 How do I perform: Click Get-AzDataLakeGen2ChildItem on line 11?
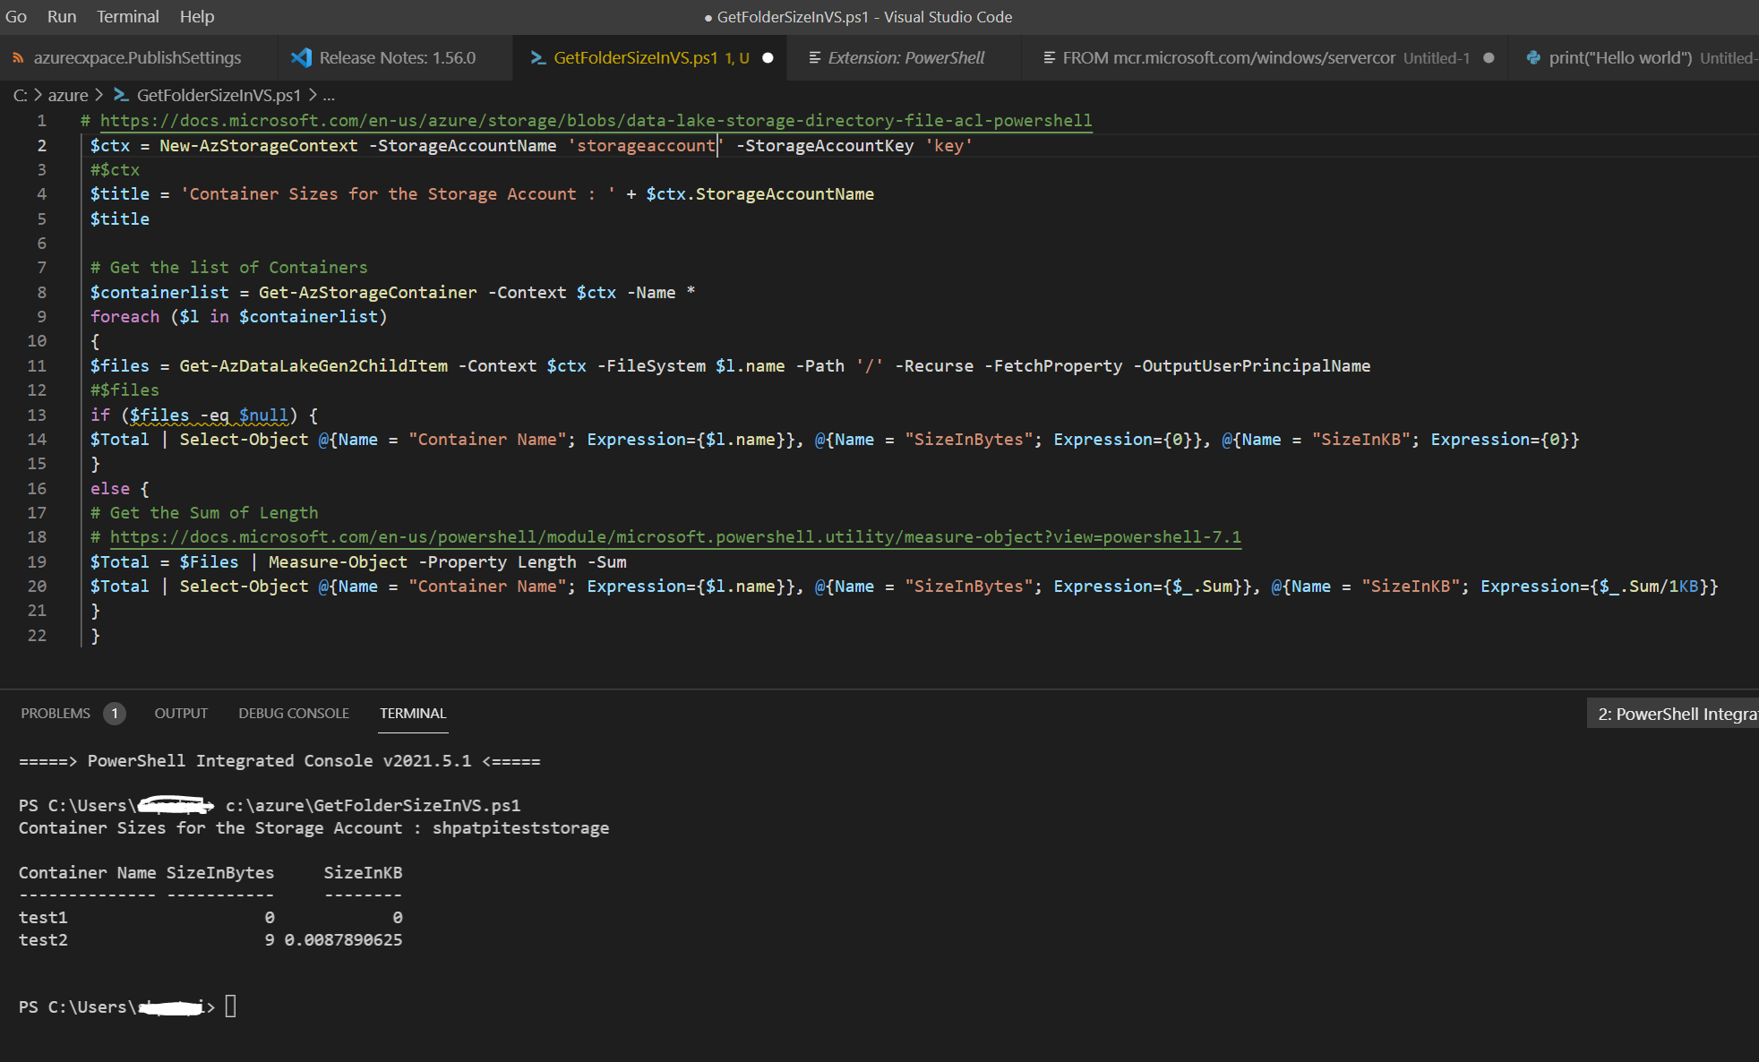point(313,365)
